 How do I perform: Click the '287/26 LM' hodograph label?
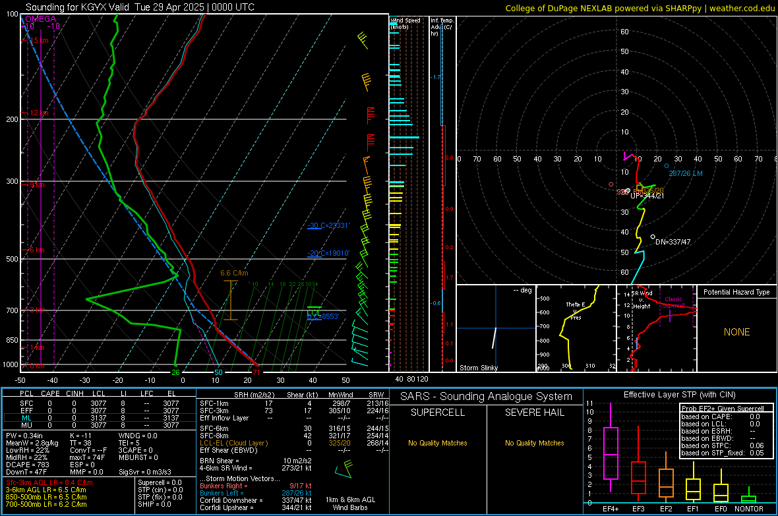[685, 174]
